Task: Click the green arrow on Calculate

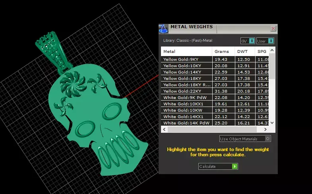Action: click(x=234, y=166)
